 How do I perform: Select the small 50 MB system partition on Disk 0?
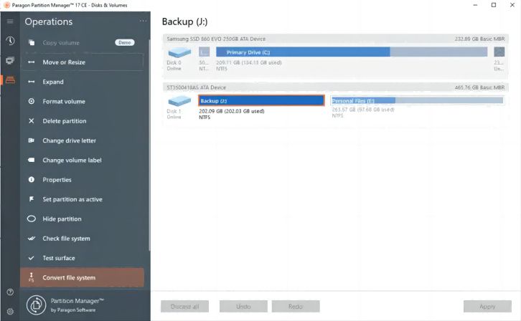[204, 52]
